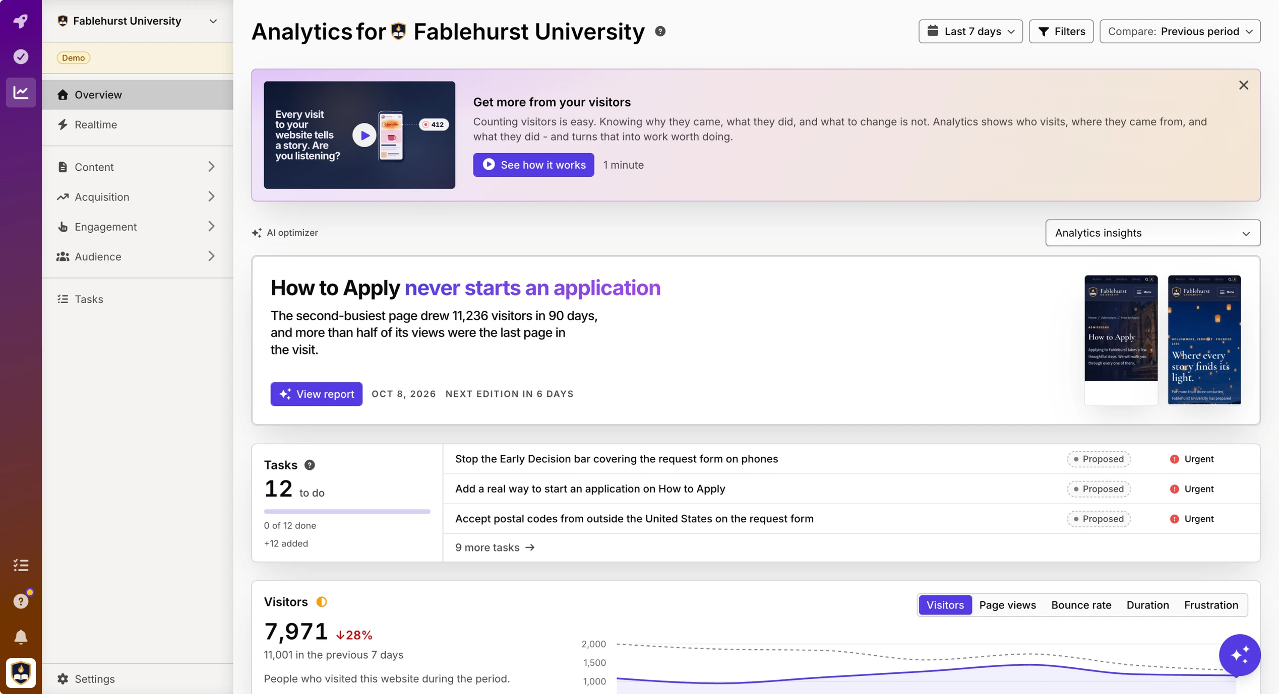Dismiss the Get more from your visitors banner
The width and height of the screenshot is (1279, 694).
coord(1243,85)
